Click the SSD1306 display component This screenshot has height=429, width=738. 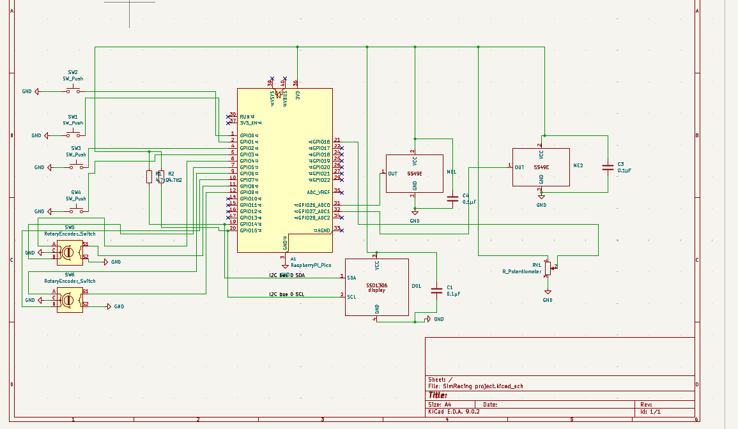(376, 287)
